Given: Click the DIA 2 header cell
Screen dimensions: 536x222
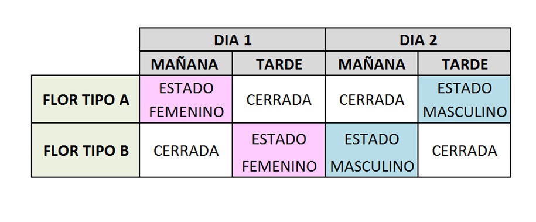Looking at the screenshot, I should pyautogui.click(x=418, y=40).
